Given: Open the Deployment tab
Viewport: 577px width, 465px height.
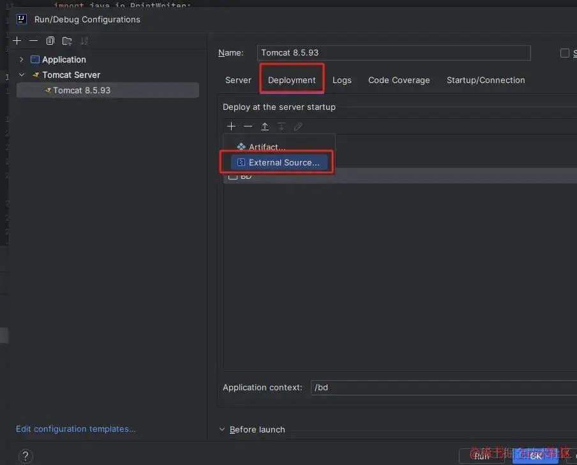Looking at the screenshot, I should click(x=292, y=80).
